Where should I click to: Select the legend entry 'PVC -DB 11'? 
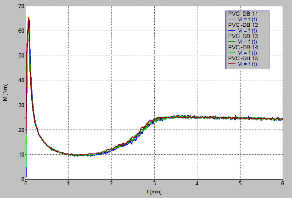click(243, 14)
